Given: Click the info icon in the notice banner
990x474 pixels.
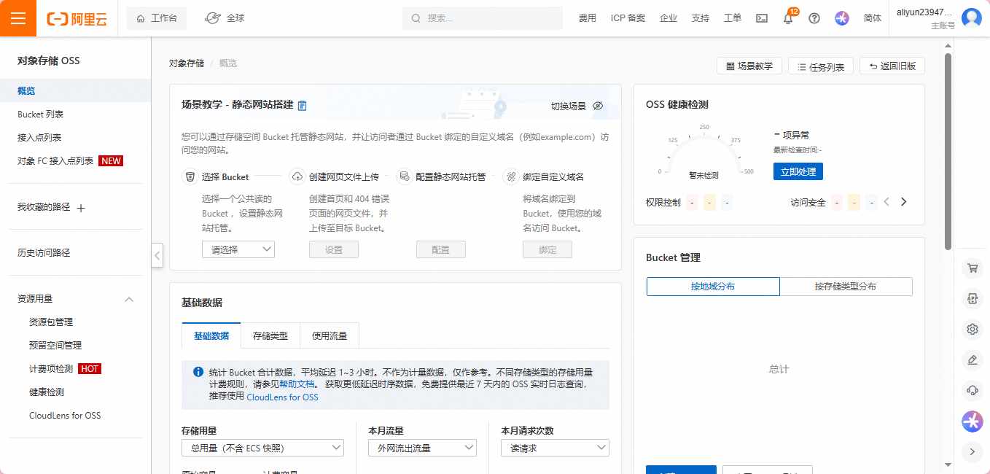Looking at the screenshot, I should click(198, 372).
